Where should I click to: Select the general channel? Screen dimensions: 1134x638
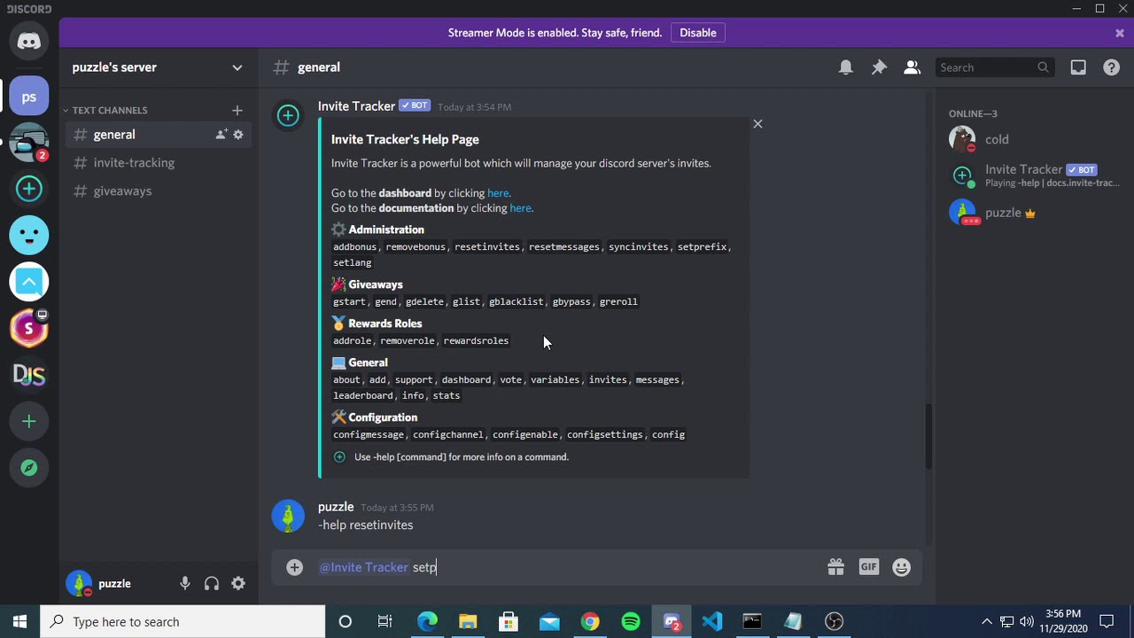(158, 135)
